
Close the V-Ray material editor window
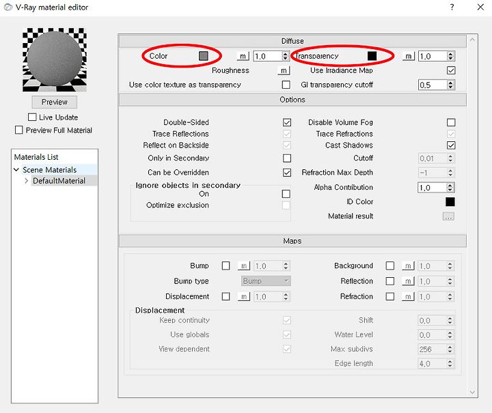click(x=480, y=7)
